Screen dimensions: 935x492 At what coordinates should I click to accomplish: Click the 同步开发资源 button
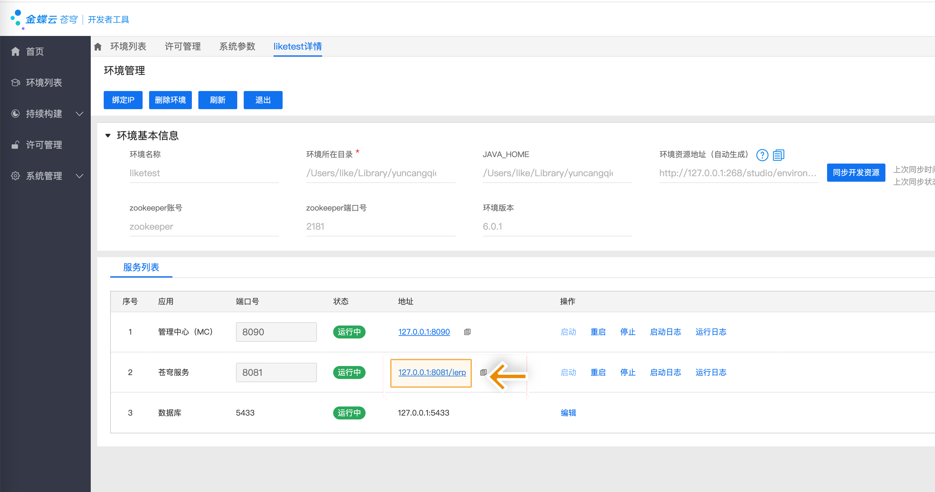click(x=856, y=173)
